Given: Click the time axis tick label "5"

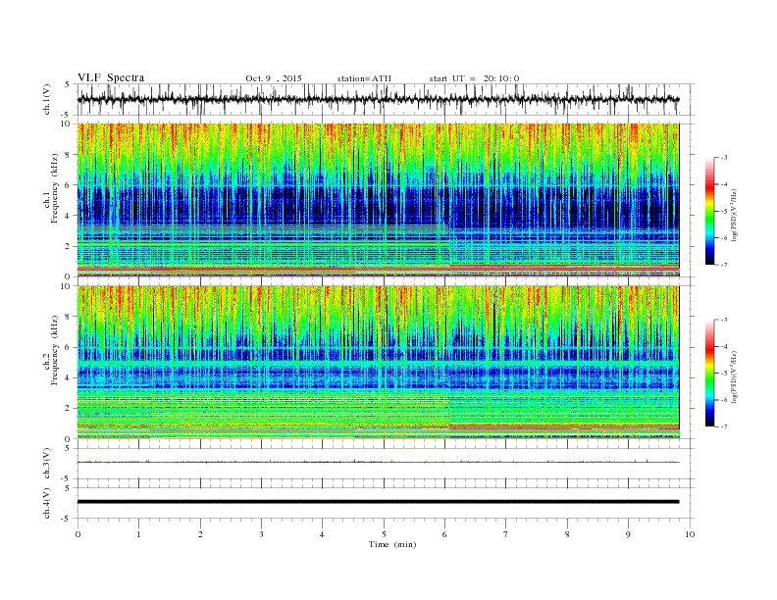Looking at the screenshot, I should (384, 534).
